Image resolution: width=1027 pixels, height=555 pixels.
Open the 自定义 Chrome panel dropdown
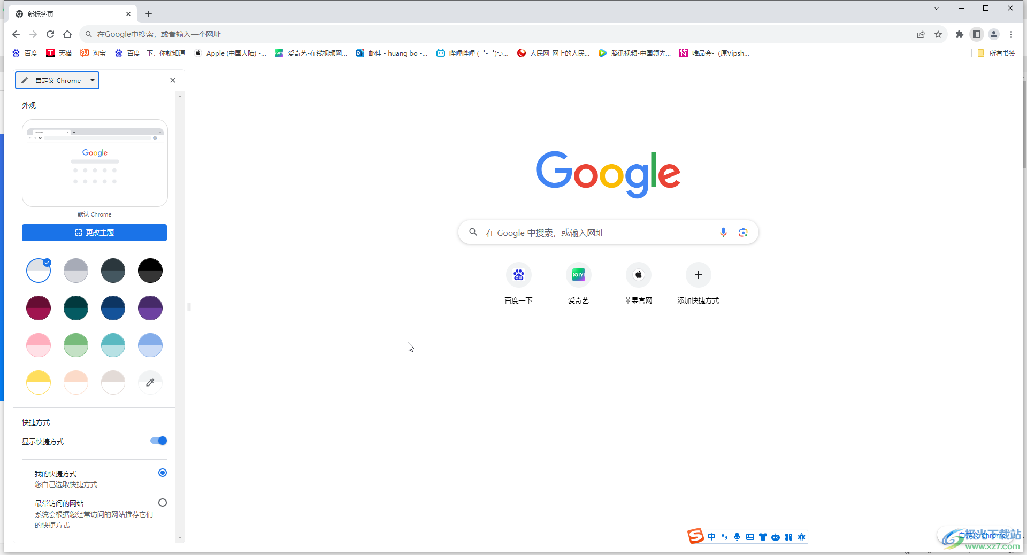coord(57,80)
